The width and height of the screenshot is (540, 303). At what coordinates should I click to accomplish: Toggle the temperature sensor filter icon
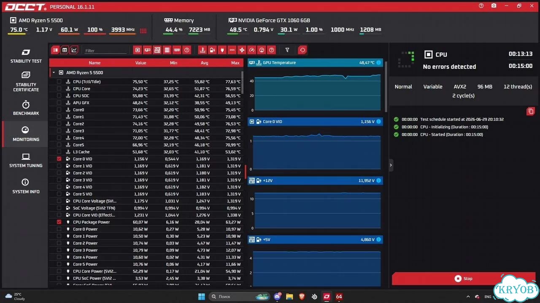tap(202, 50)
